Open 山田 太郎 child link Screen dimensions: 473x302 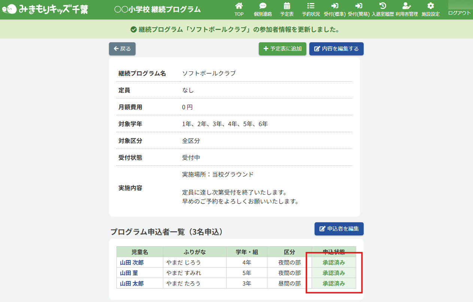[x=132, y=283]
